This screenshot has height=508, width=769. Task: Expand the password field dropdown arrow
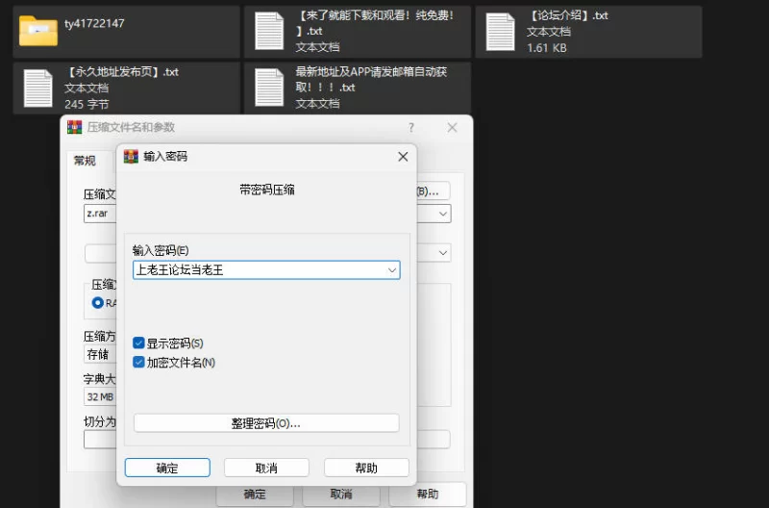pyautogui.click(x=392, y=270)
